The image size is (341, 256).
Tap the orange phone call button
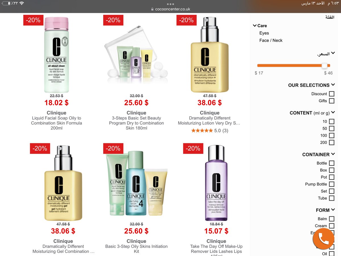(323, 239)
